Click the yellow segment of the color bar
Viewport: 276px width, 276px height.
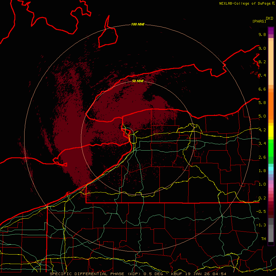click(x=271, y=131)
